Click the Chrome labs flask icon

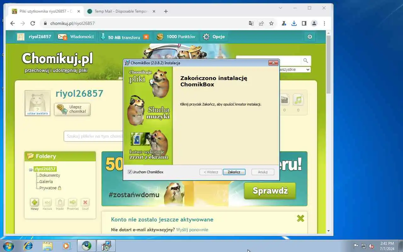click(284, 23)
